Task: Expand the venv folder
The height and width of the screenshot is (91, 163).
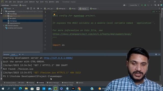Action: [6, 16]
